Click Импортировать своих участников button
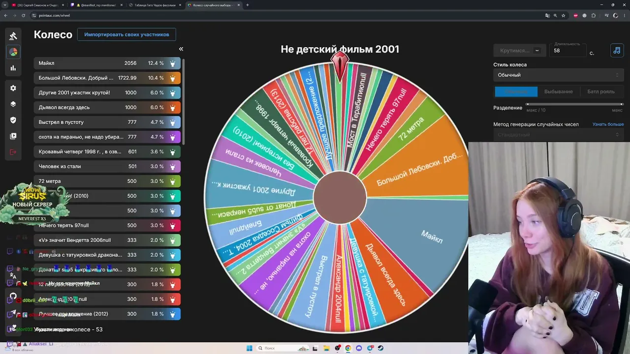The height and width of the screenshot is (354, 630). pos(126,34)
